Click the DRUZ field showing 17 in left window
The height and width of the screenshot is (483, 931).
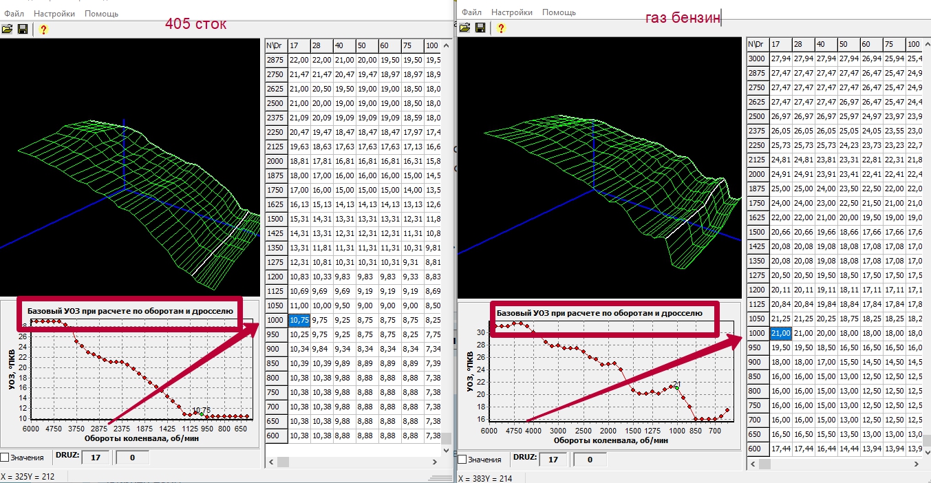tap(96, 457)
